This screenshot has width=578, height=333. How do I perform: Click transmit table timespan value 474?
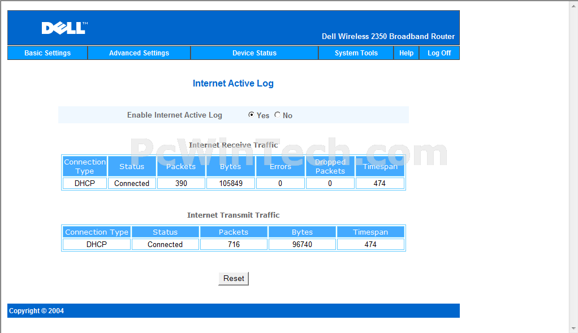coord(370,245)
